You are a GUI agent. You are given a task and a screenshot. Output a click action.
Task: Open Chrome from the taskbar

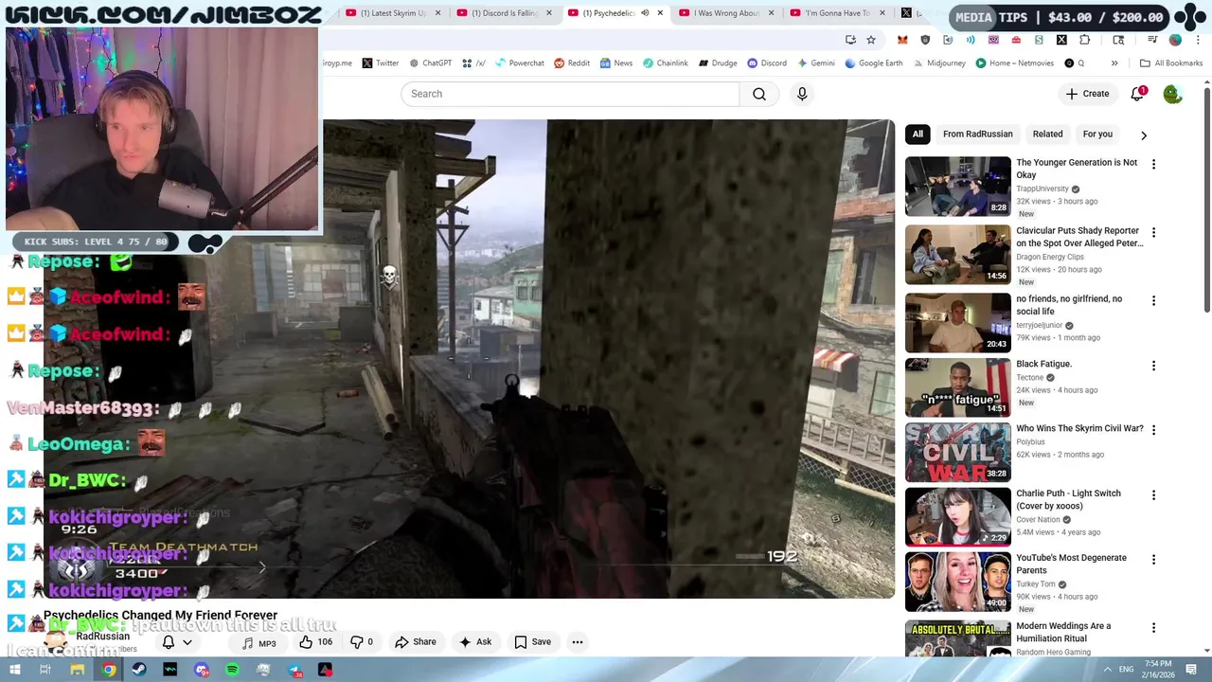click(109, 670)
